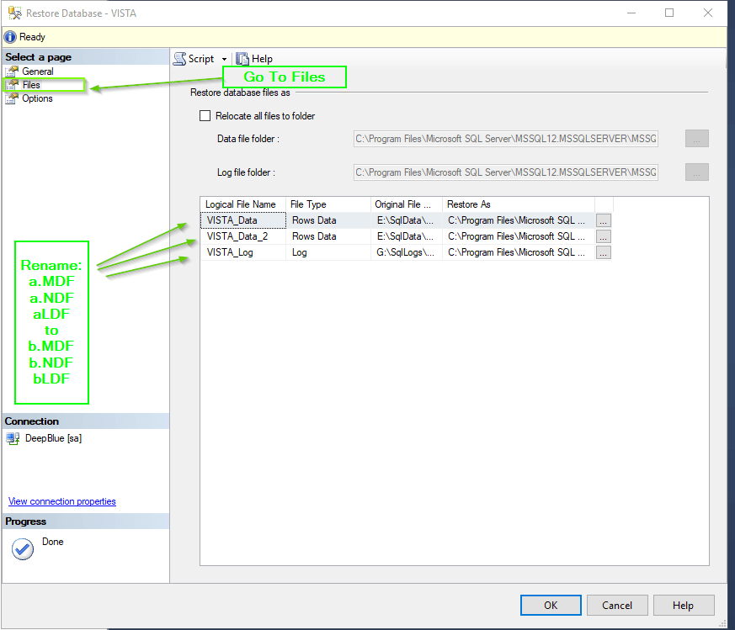Image resolution: width=735 pixels, height=630 pixels.
Task: Click the Script toolbar icon
Action: (x=179, y=59)
